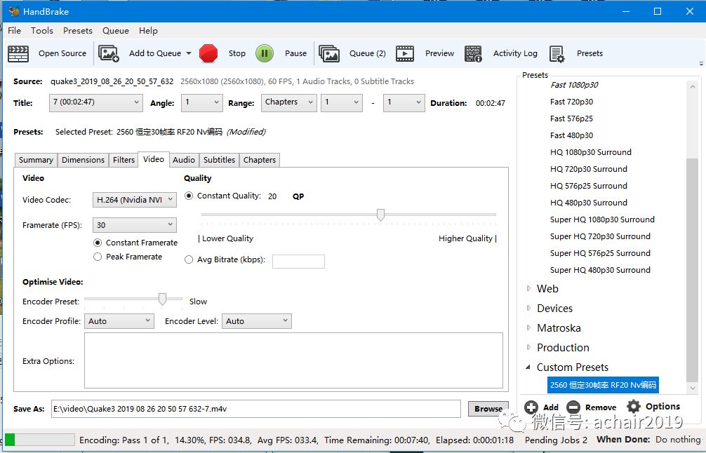
Task: Open the Video Codec dropdown
Action: point(134,199)
